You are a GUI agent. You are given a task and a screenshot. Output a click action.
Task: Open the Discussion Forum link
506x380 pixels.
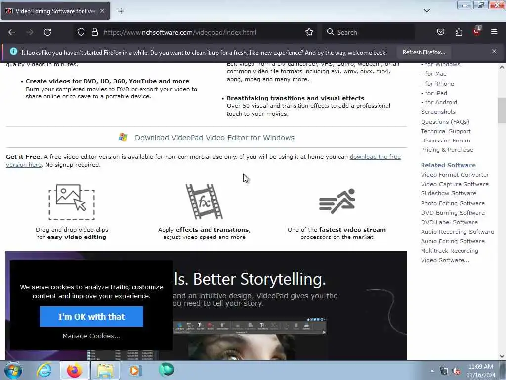tap(445, 141)
